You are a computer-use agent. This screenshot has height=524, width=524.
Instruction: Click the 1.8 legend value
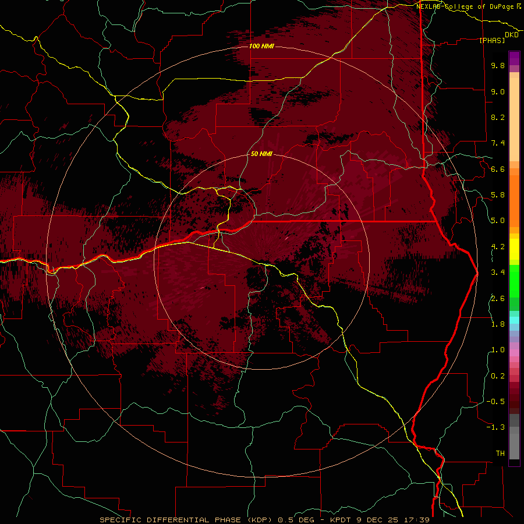tap(498, 324)
